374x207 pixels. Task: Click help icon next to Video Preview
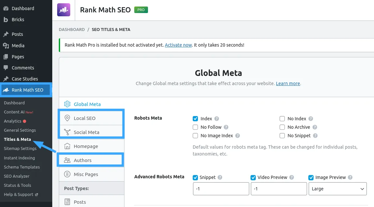(x=291, y=177)
